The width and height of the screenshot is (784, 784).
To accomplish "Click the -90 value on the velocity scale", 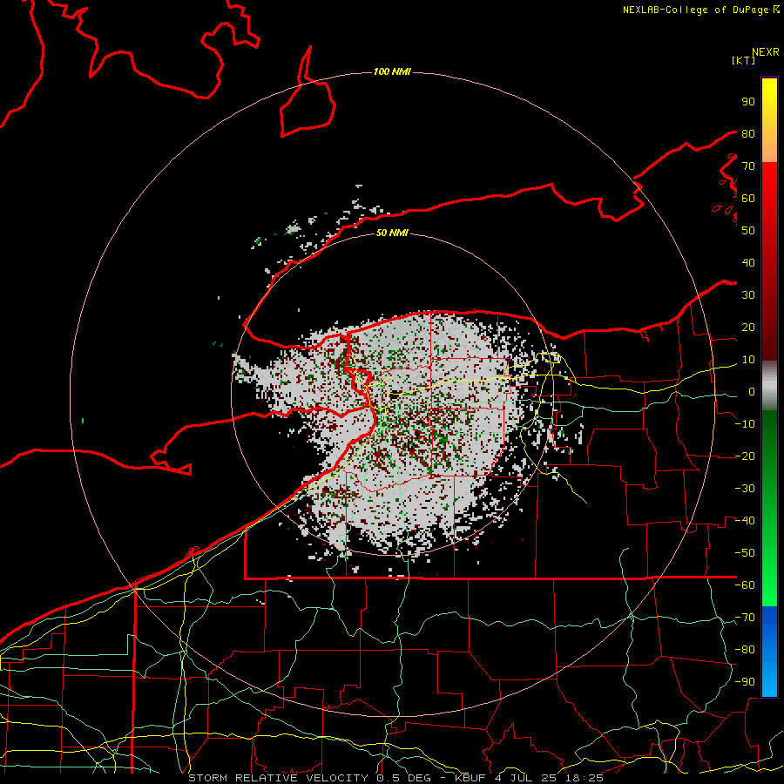I will click(745, 682).
